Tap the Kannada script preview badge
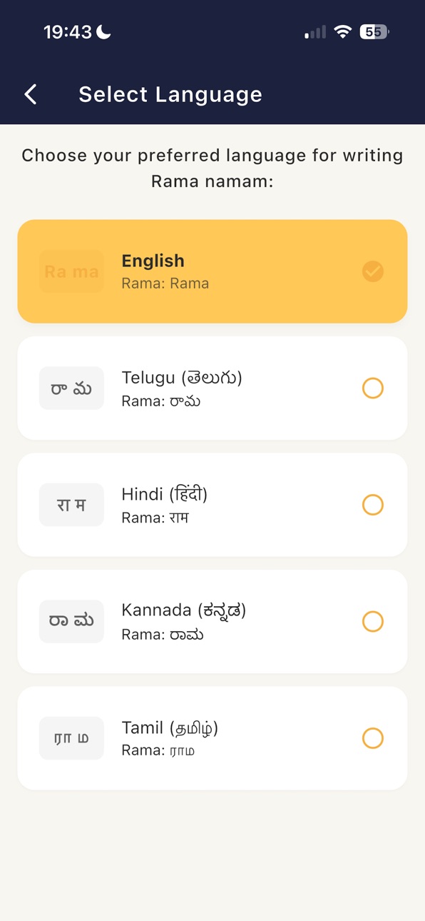 (x=71, y=621)
